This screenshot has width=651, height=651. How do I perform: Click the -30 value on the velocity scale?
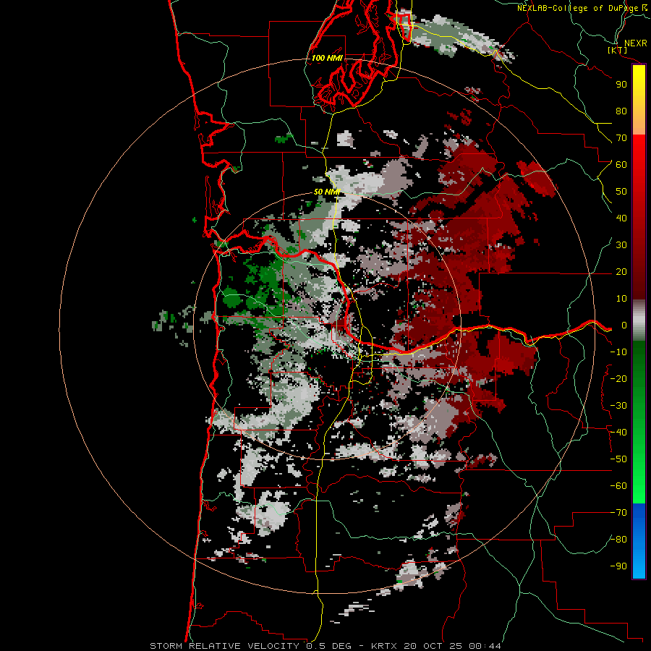618,406
